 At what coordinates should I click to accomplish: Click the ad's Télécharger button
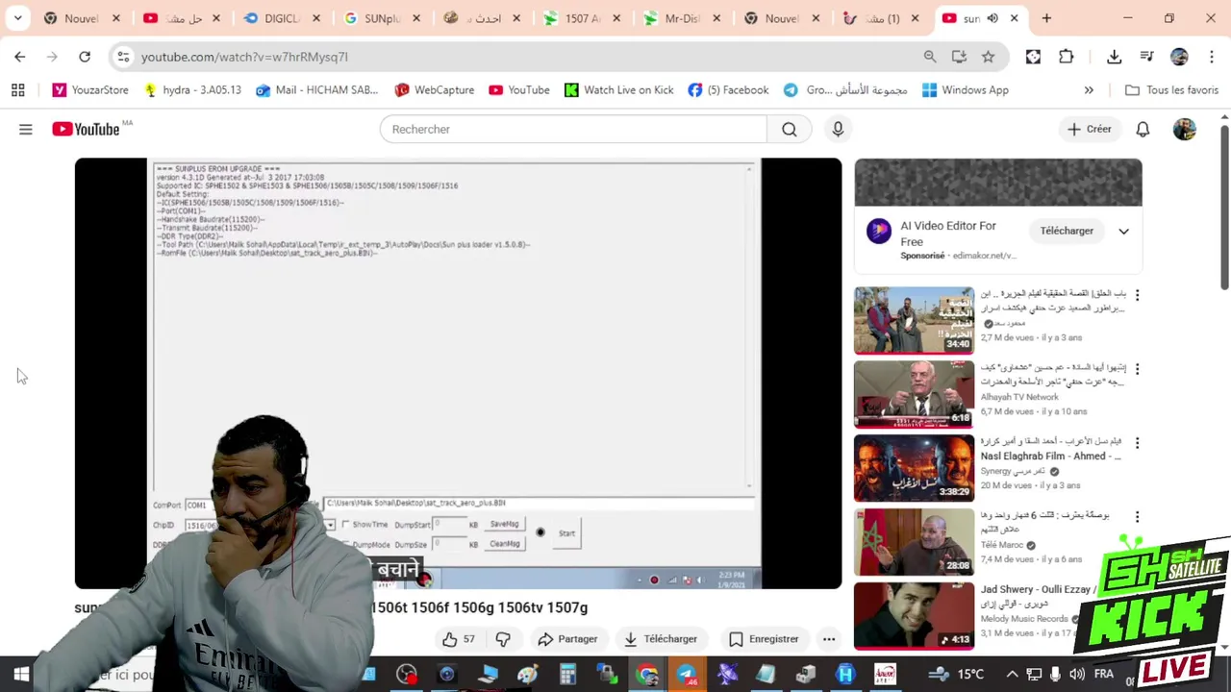(x=1067, y=231)
